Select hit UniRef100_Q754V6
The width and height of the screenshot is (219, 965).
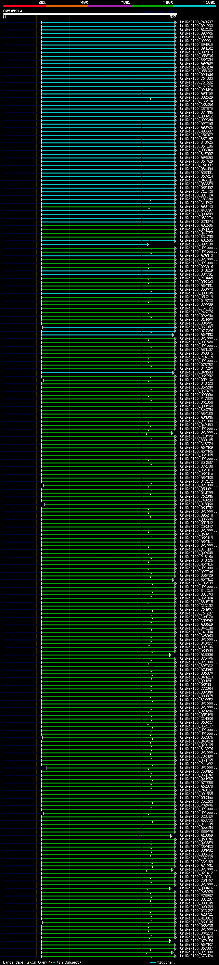click(x=196, y=659)
